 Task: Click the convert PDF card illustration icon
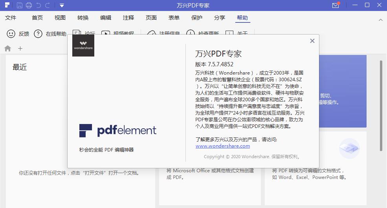point(349,148)
